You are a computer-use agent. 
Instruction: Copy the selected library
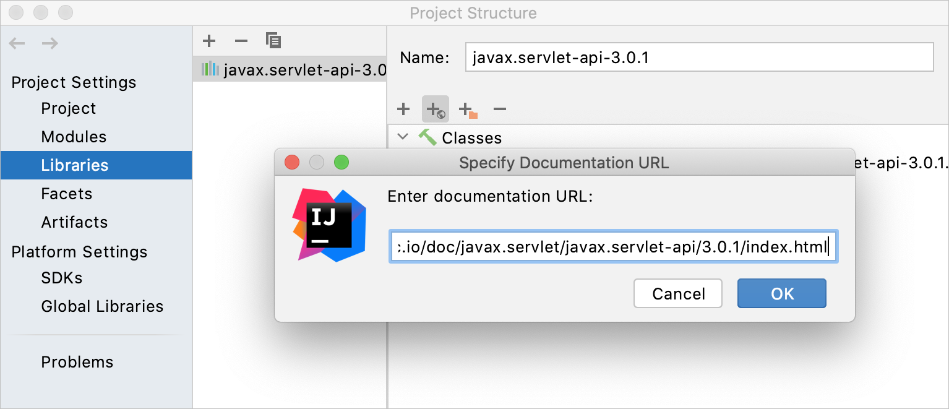[273, 41]
